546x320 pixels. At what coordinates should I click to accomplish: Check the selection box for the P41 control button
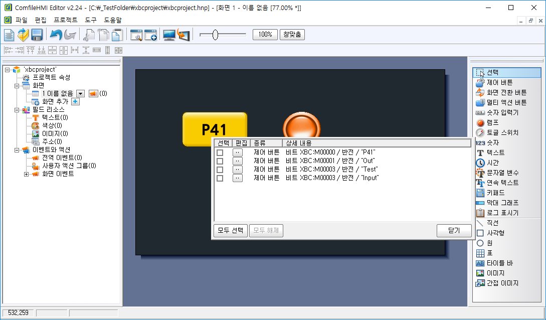pyautogui.click(x=219, y=152)
